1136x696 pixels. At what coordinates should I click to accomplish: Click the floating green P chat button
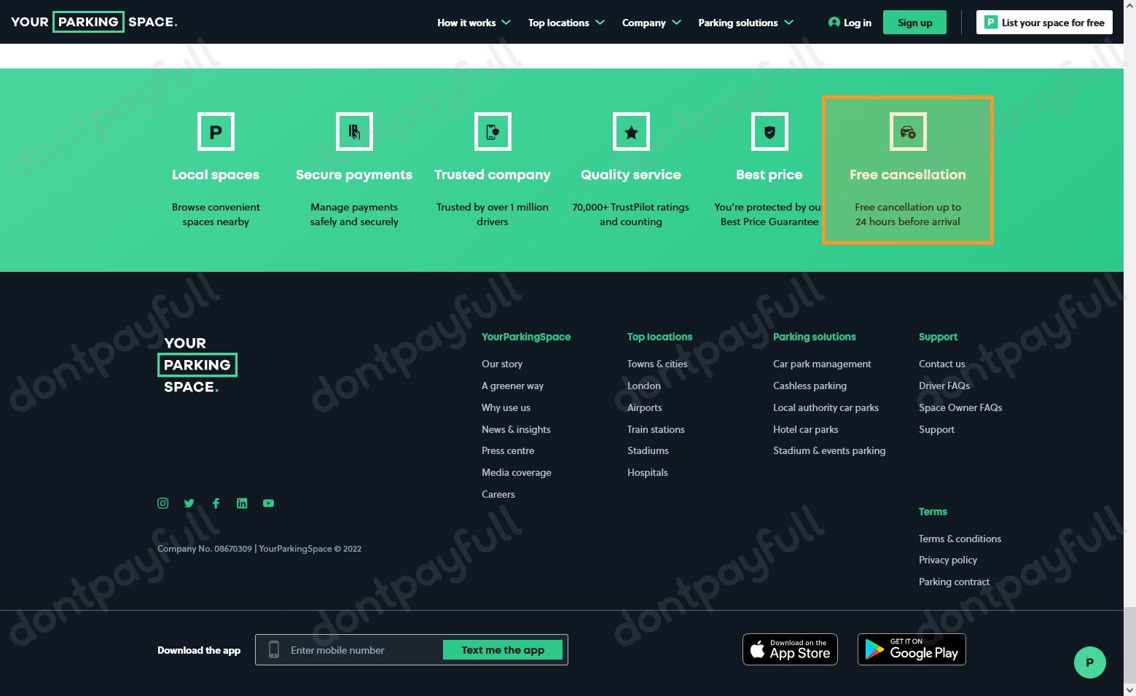[x=1090, y=662]
